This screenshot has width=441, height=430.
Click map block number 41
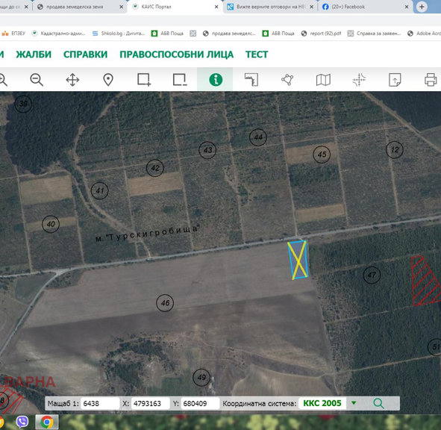click(99, 190)
